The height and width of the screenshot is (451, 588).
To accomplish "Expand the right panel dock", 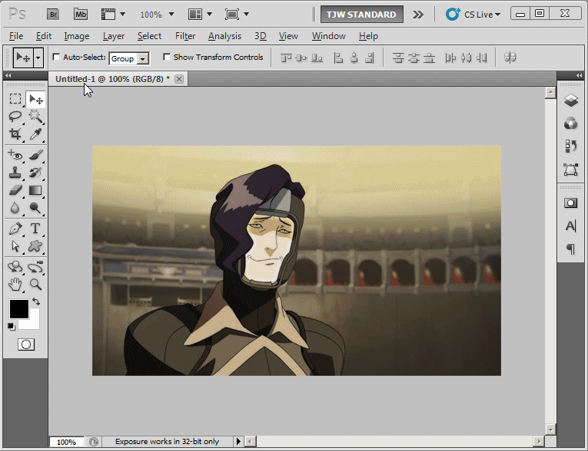I will (579, 76).
